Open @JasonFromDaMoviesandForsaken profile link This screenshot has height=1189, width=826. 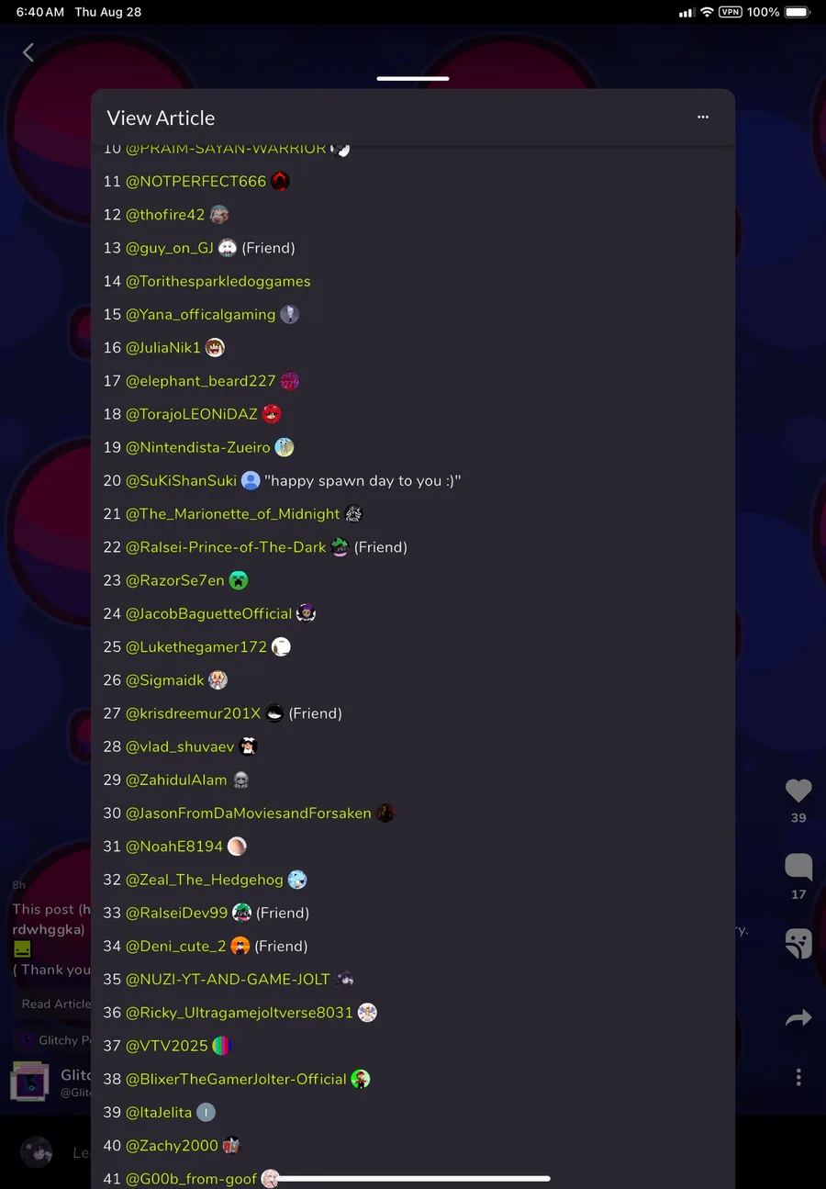249,813
